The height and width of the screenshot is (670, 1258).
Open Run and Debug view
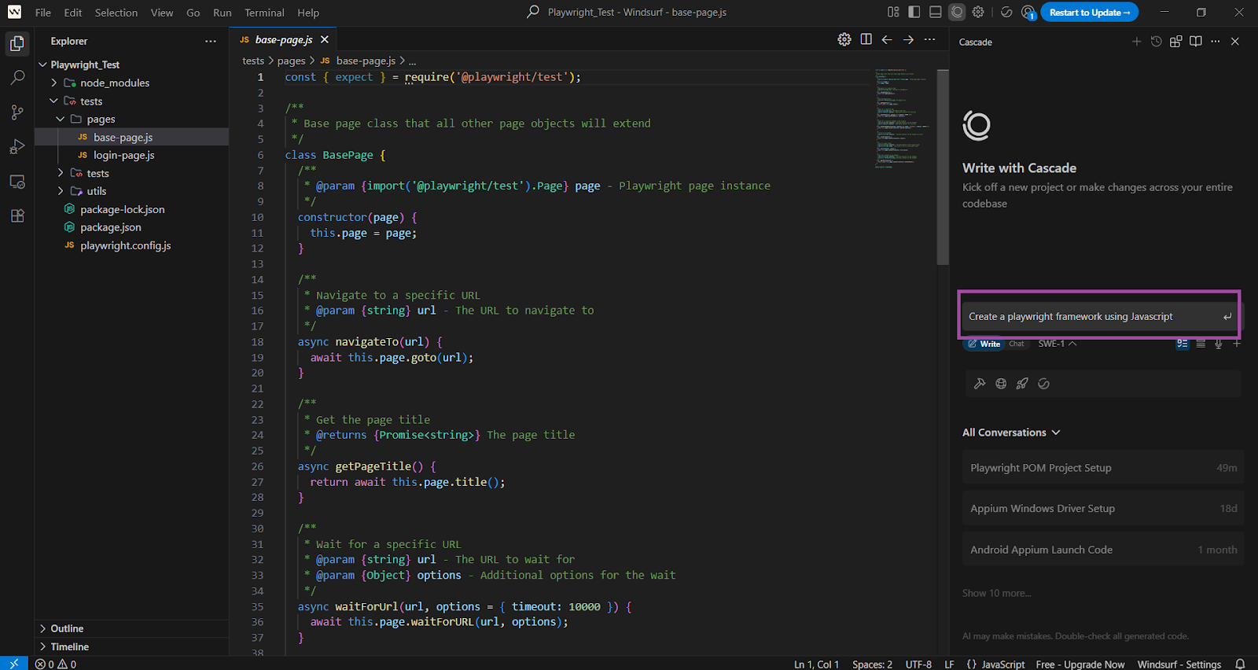[x=17, y=147]
